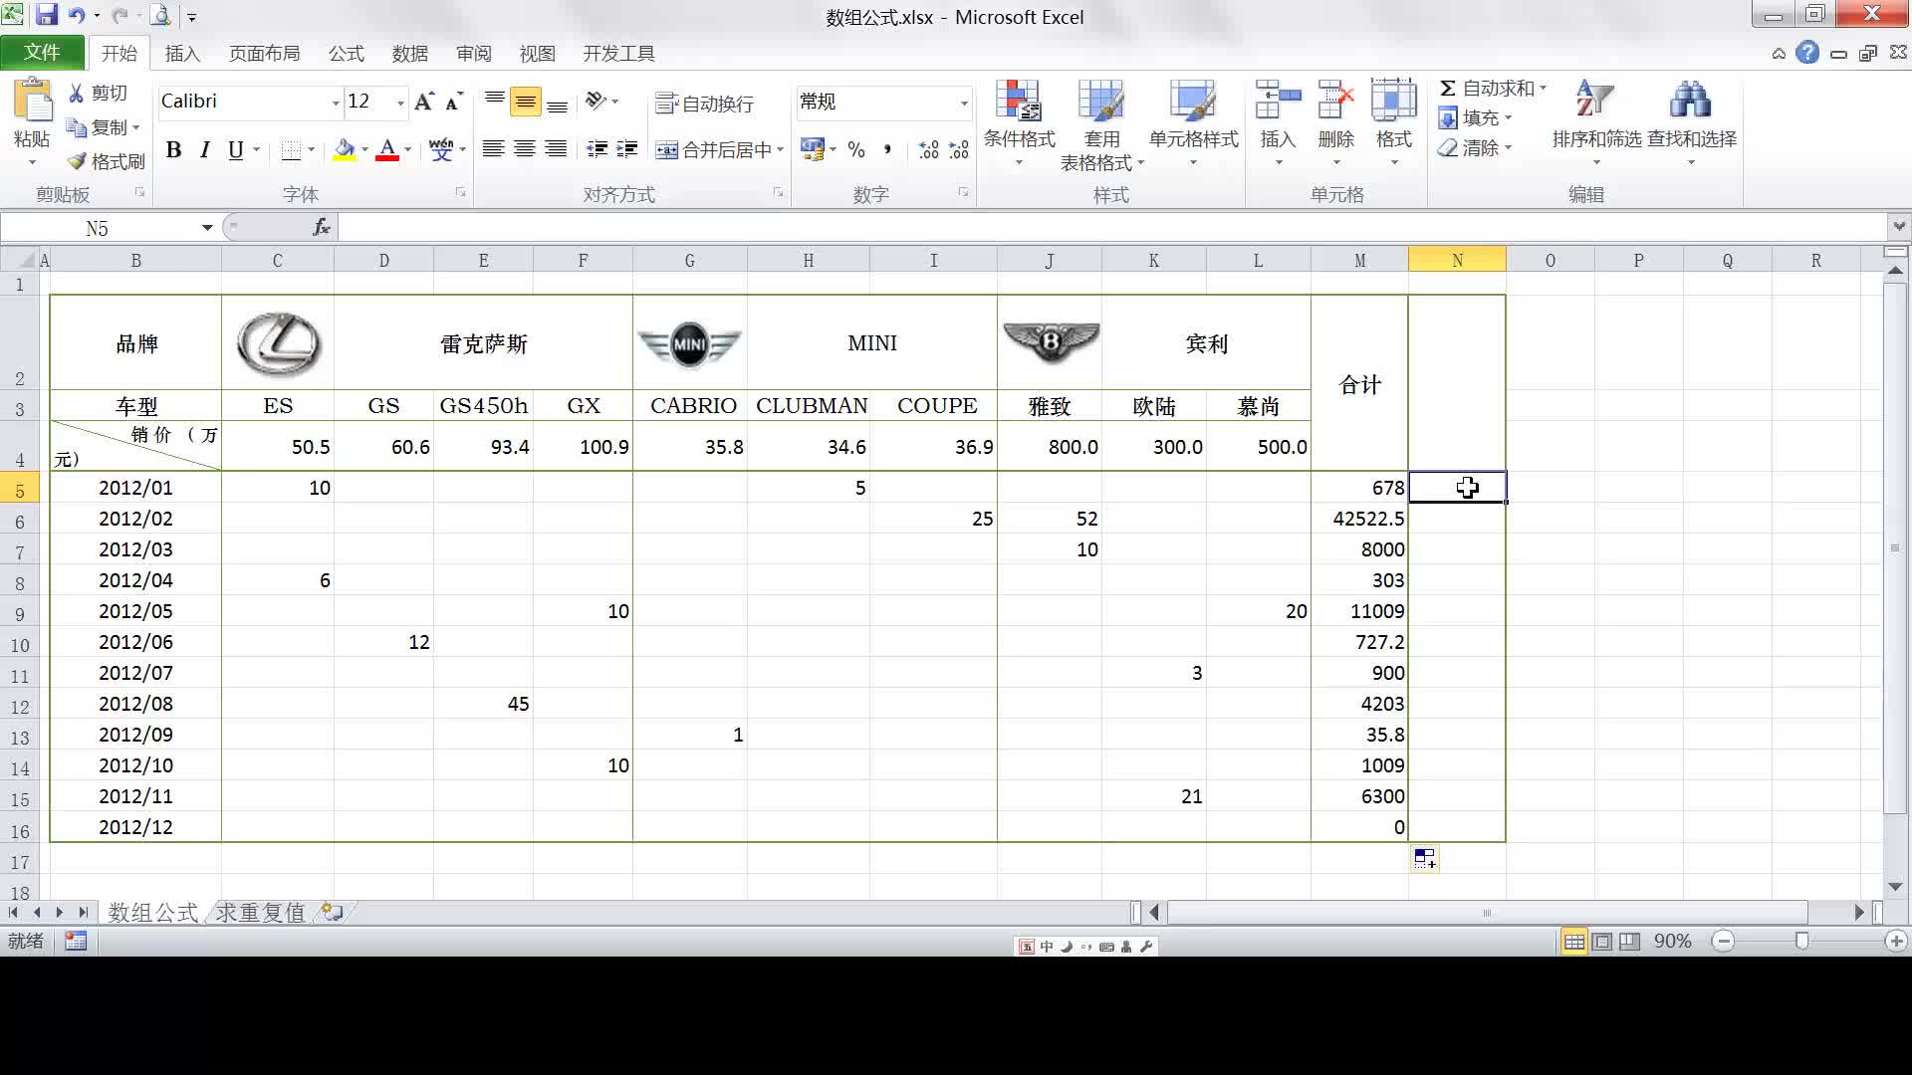The image size is (1912, 1075).
Task: Click the 清除 (Clear) button
Action: coord(1474,148)
